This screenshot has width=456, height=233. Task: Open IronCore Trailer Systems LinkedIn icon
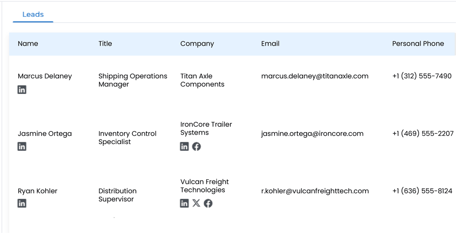tap(184, 146)
